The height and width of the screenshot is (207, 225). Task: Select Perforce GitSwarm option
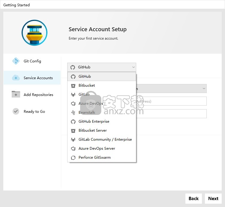102,157
